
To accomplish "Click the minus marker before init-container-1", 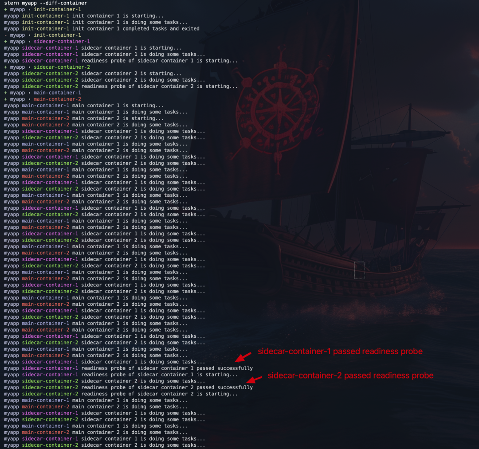I will click(x=5, y=35).
